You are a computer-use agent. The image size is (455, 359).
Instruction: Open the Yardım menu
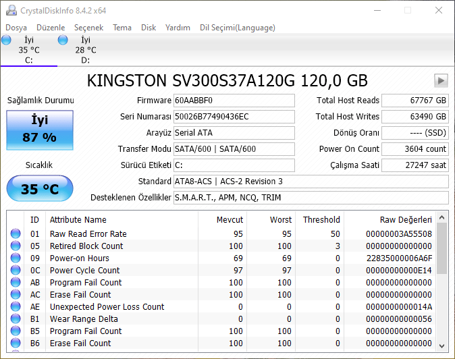[x=178, y=28]
